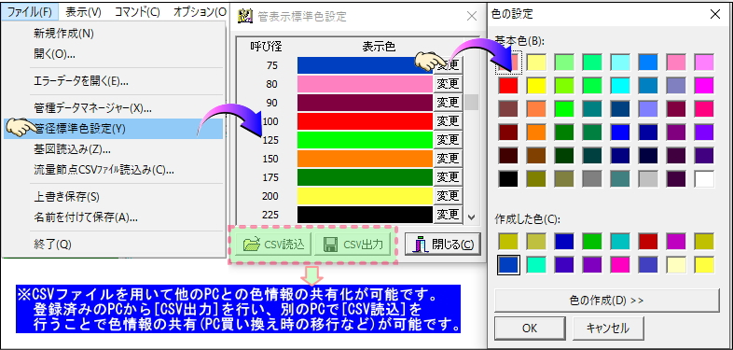Open the 表示(V) menu
The height and width of the screenshot is (350, 733).
click(83, 12)
